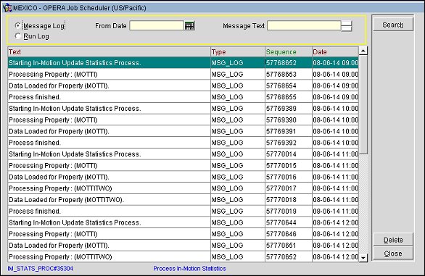The height and width of the screenshot is (276, 425).
Task: Click the Delete button
Action: click(x=393, y=240)
